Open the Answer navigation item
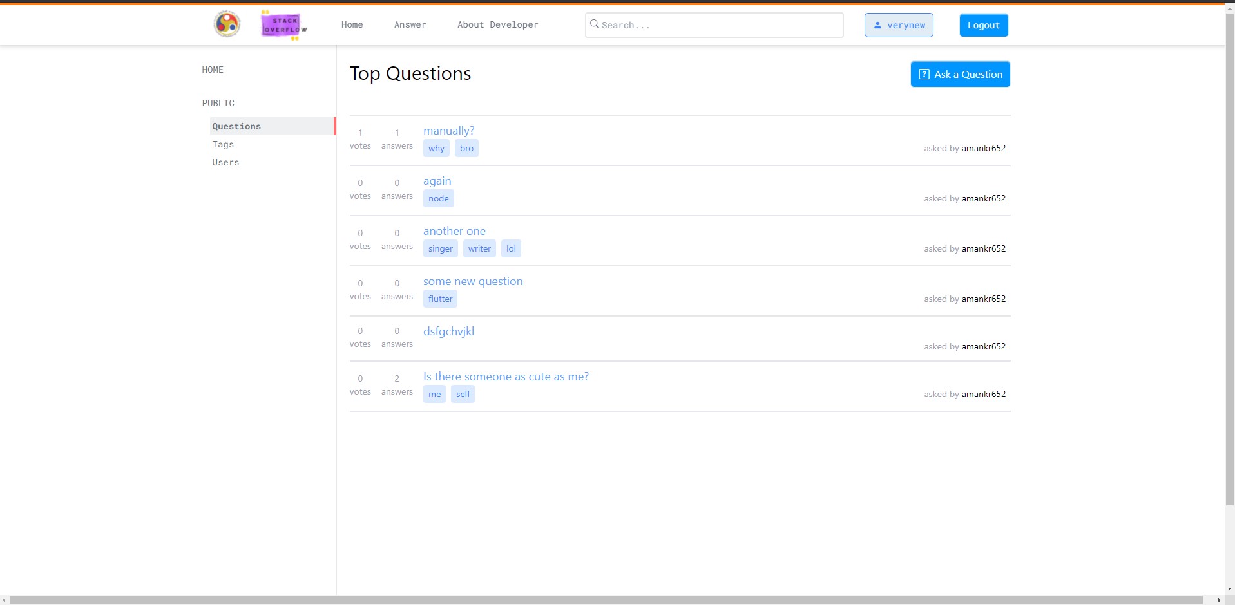Viewport: 1235px width, 605px height. pos(410,24)
